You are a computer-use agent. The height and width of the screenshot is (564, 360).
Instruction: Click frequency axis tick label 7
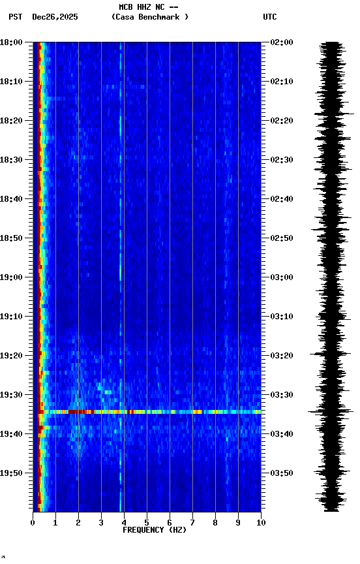coord(192,523)
